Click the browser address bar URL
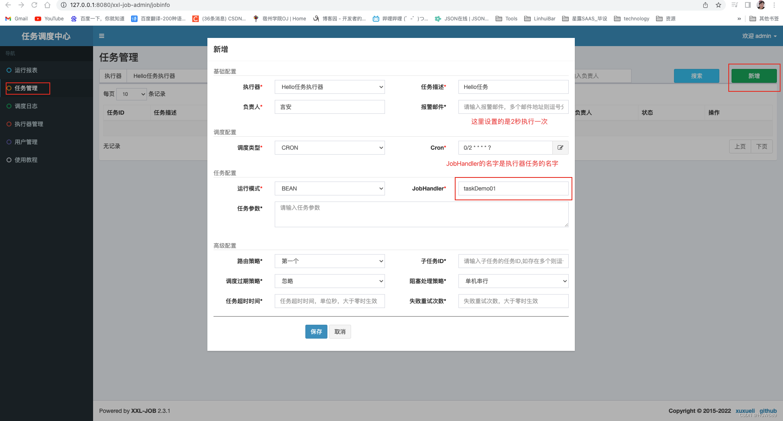Viewport: 783px width, 421px height. click(x=120, y=5)
